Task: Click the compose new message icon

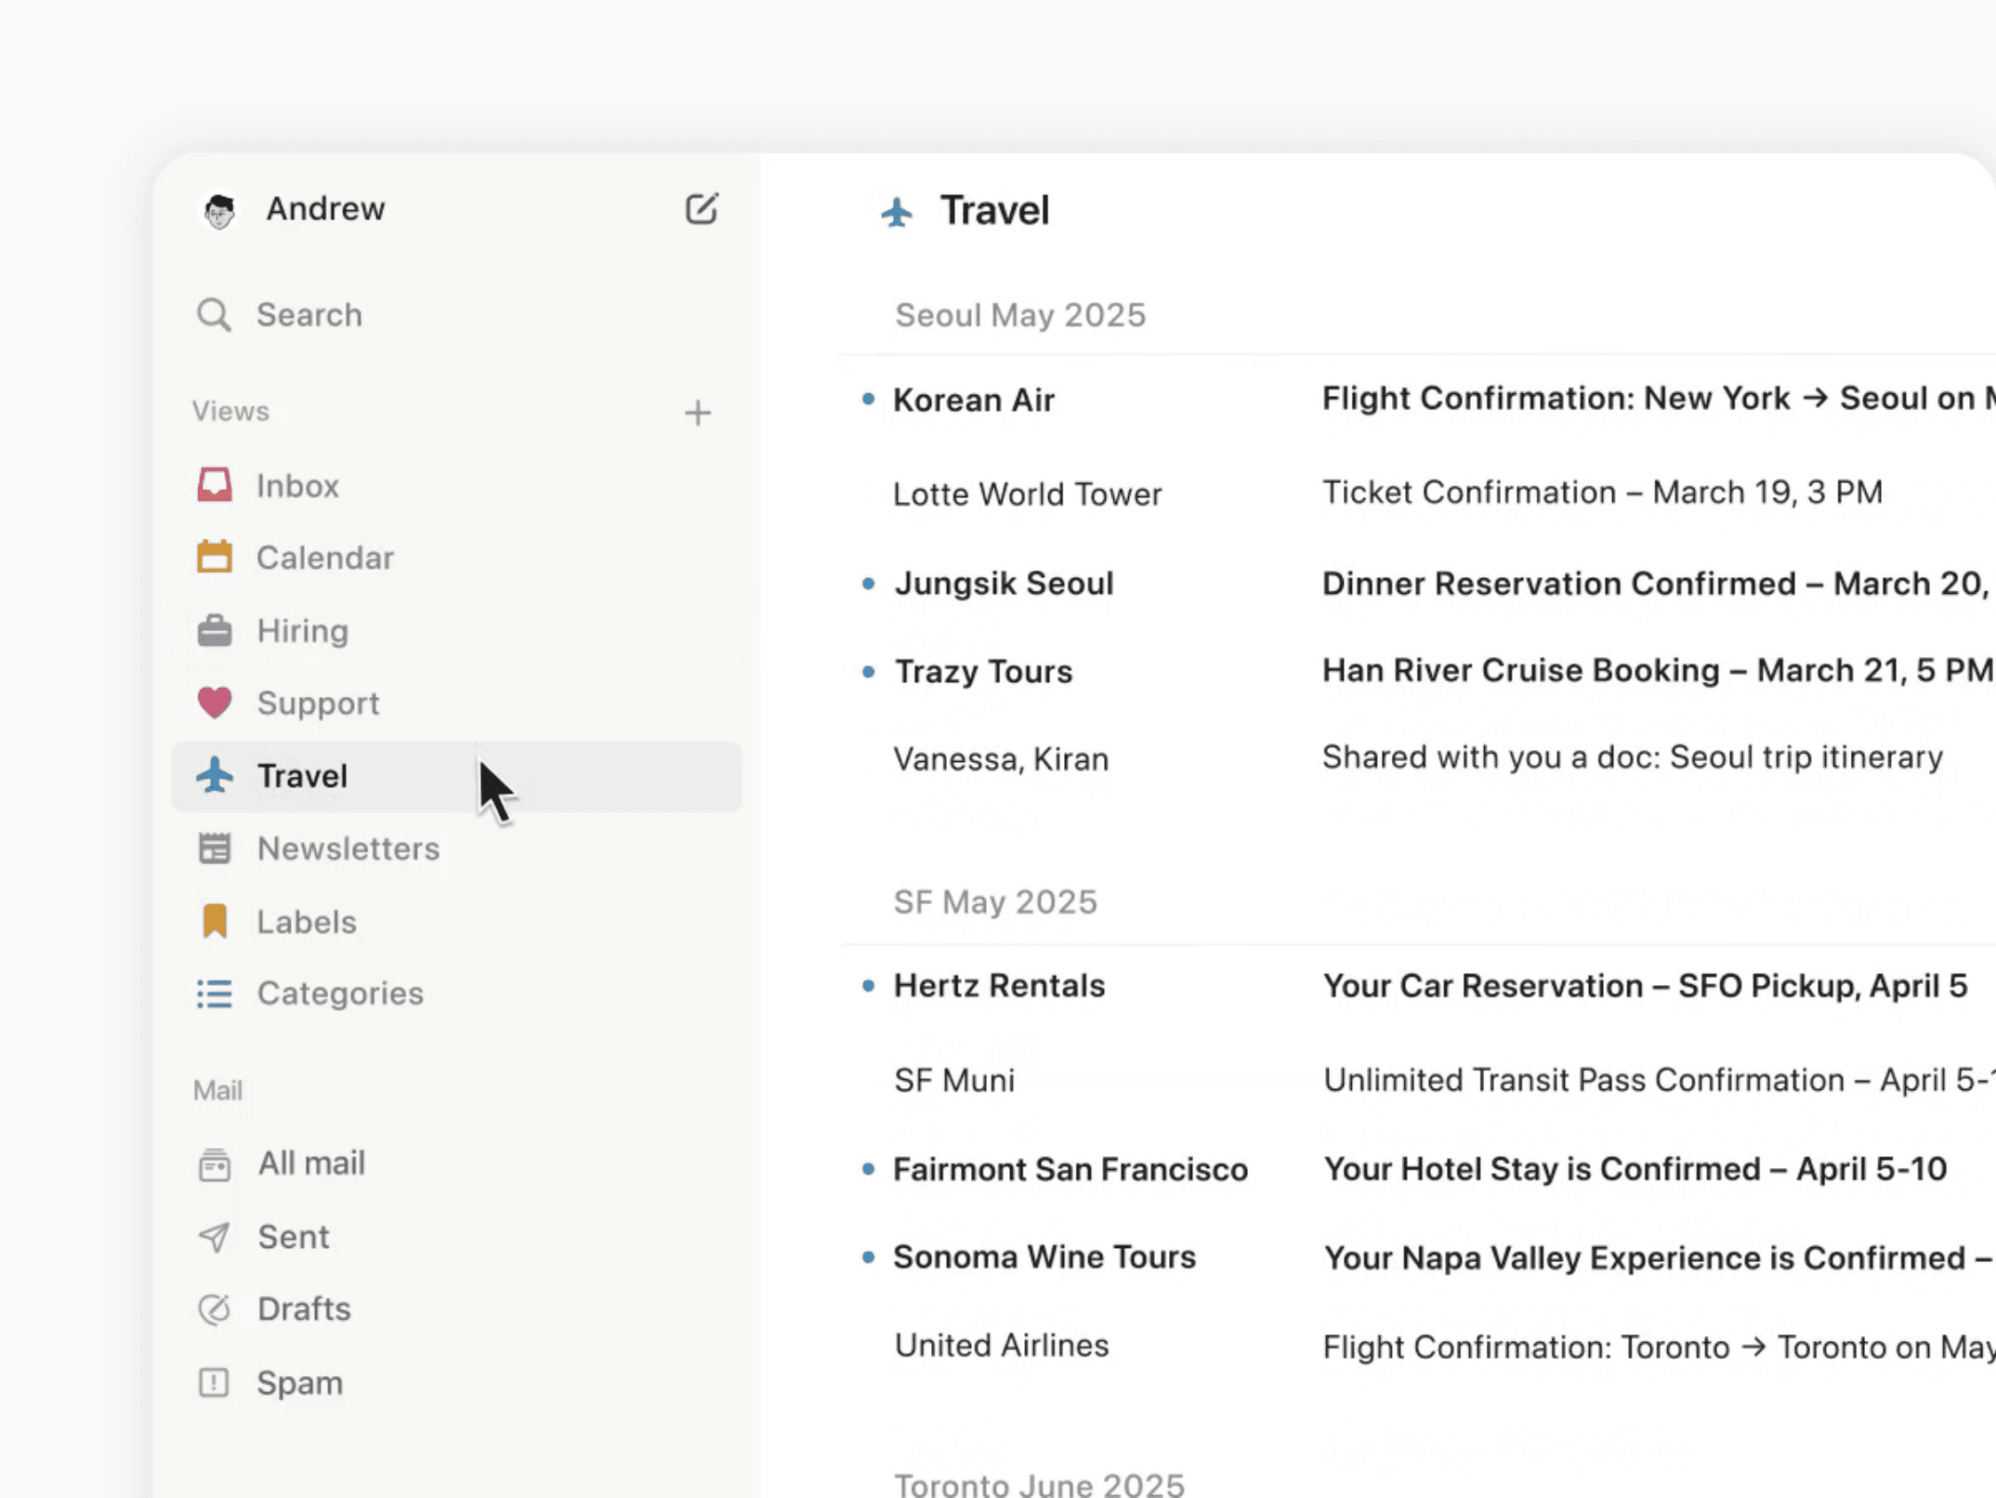Action: coord(702,209)
